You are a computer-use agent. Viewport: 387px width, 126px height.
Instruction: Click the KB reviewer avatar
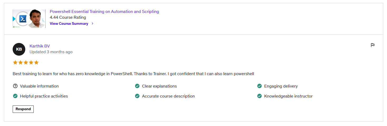coord(19,49)
